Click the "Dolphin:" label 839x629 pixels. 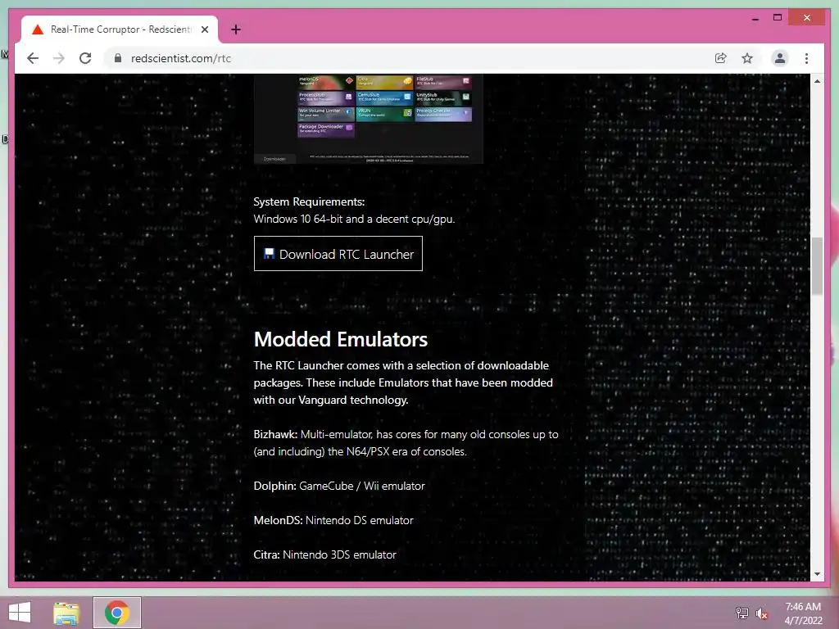(x=274, y=486)
